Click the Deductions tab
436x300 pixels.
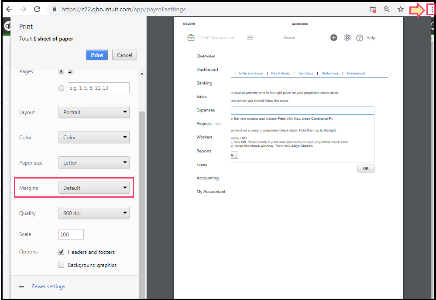[x=330, y=73]
